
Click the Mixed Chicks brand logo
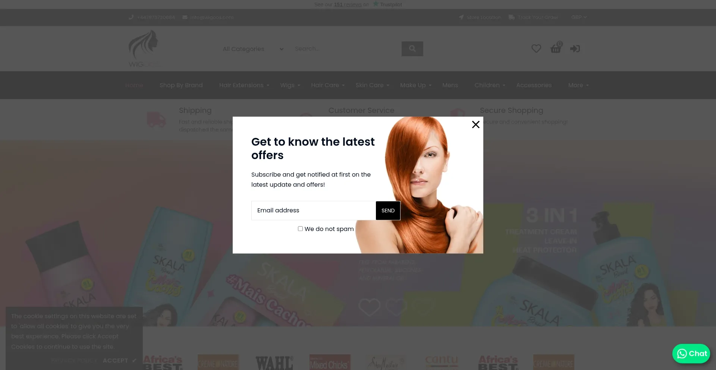coord(330,362)
